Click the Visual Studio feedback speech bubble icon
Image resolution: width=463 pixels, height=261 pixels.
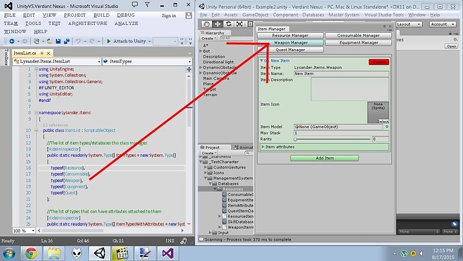(135, 5)
